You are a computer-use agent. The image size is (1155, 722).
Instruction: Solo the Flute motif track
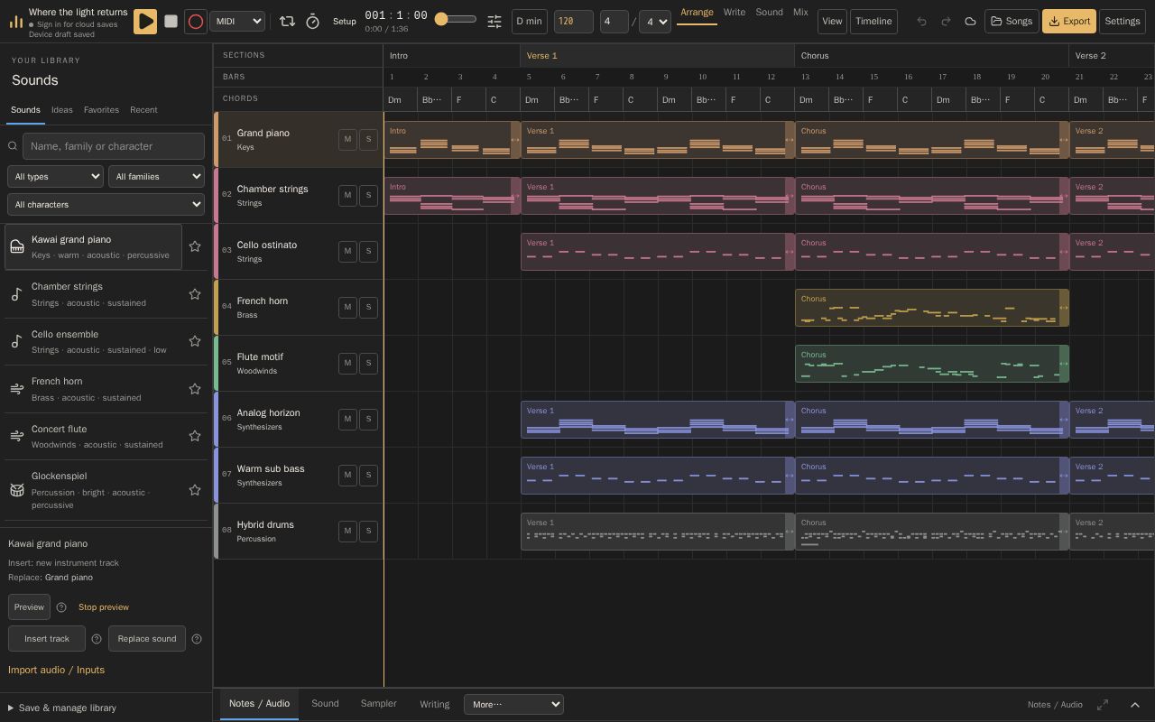point(368,363)
